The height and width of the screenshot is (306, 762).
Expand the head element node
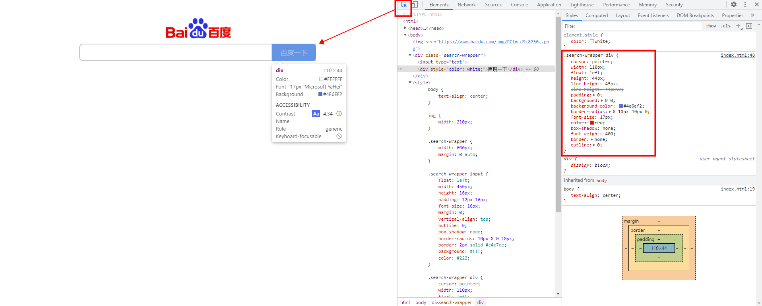pos(405,28)
